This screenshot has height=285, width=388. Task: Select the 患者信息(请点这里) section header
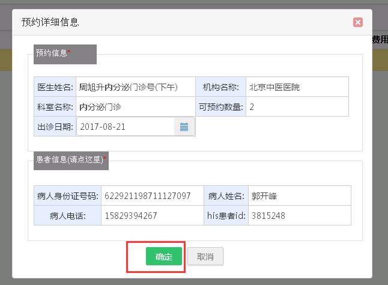[x=71, y=159]
